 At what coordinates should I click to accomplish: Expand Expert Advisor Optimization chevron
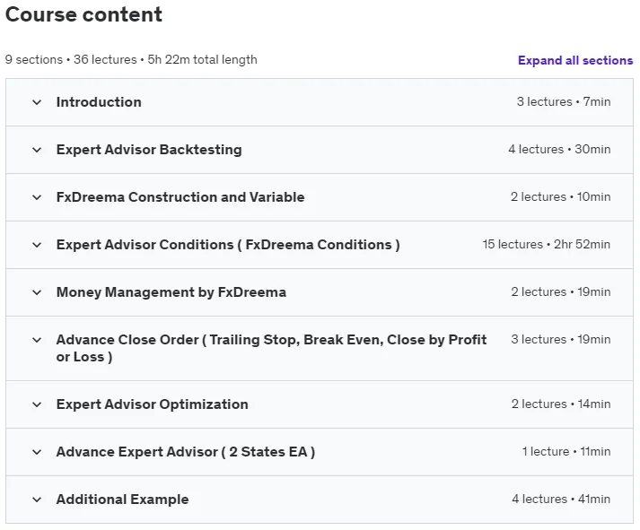tap(37, 404)
